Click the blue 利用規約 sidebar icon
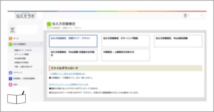Screen dimensions: 214x112 pos(10,79)
